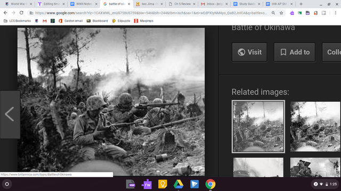Viewport: 341px width, 191px height.
Task: Open the Read&Write puzzle app on shelf
Action: tap(147, 184)
